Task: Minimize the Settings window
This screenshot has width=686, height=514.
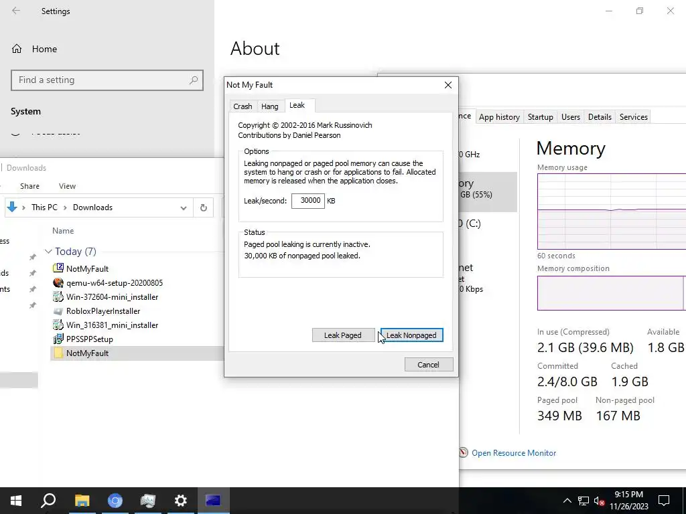Action: 608,11
